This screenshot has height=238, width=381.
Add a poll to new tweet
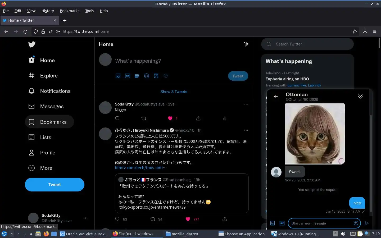(137, 76)
